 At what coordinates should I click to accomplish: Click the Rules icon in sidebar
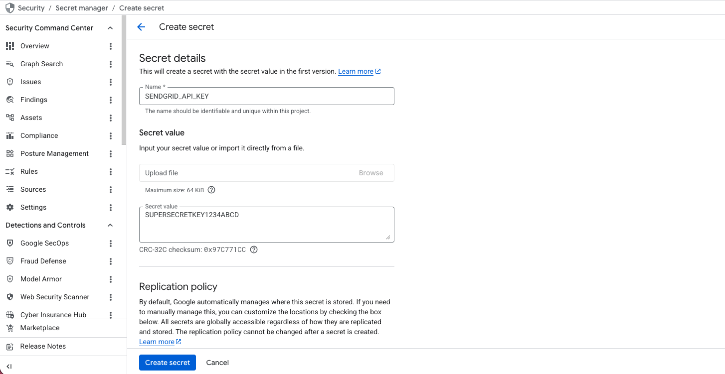click(10, 171)
